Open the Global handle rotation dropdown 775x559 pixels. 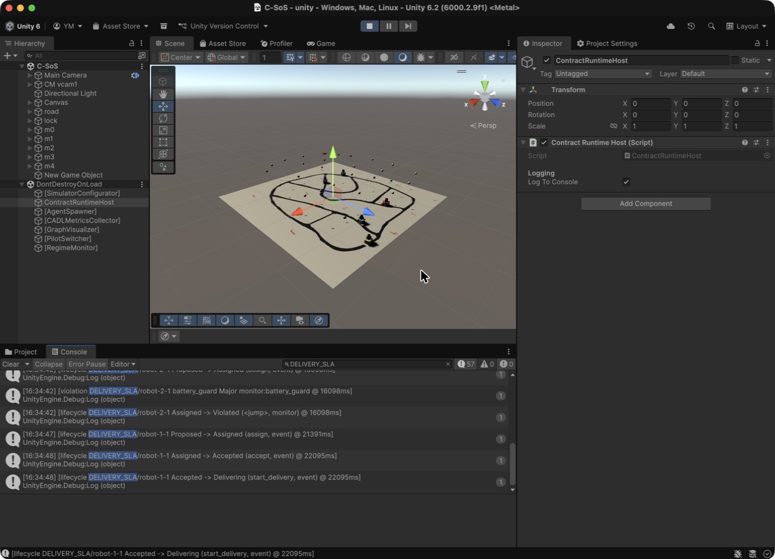226,57
